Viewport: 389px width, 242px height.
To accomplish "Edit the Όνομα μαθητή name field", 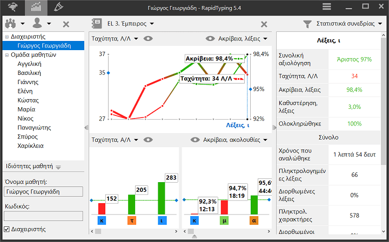I will pyautogui.click(x=43, y=192).
